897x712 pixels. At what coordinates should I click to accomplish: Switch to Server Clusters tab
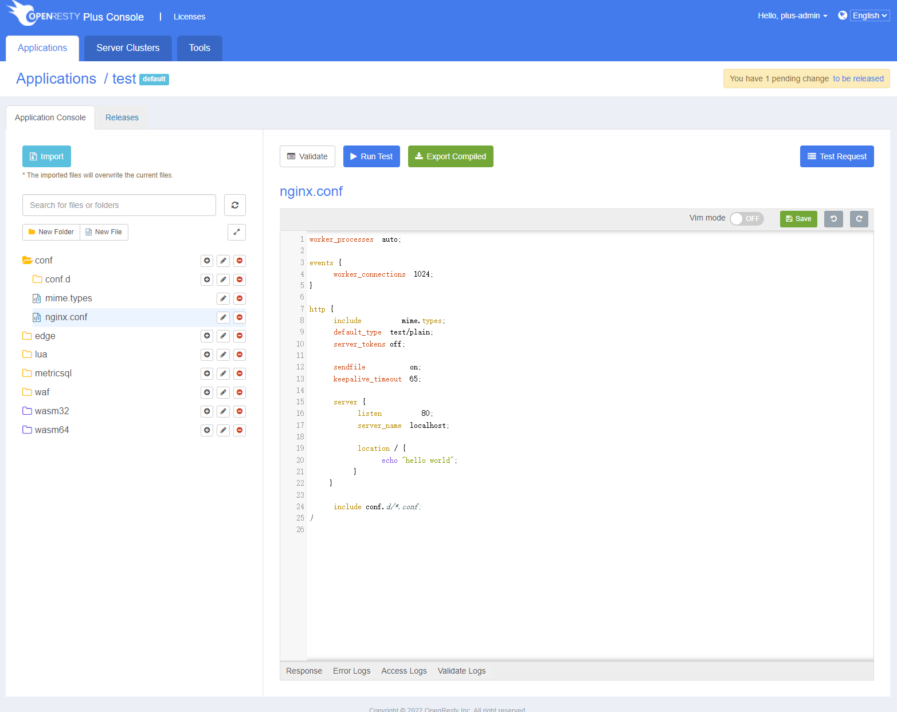[128, 48]
